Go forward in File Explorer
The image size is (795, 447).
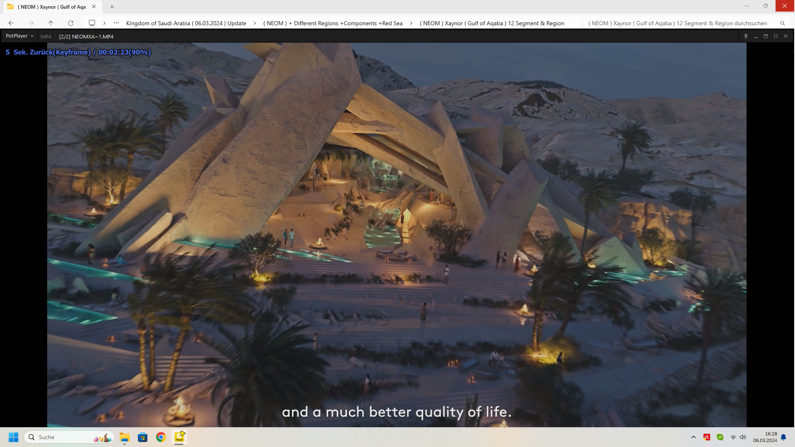[31, 23]
